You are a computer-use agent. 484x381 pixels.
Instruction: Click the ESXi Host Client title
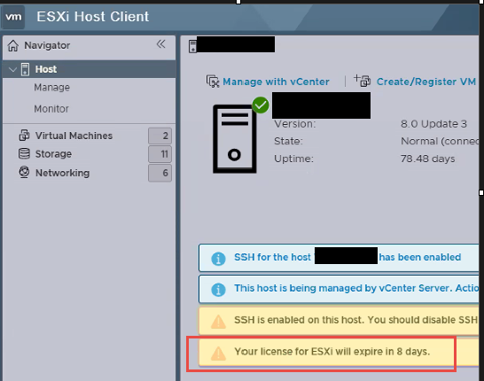[92, 17]
